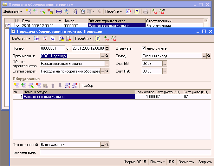Viewport: 214px width, 166px height.
Task: Click add row icon in Оборудование toolbar
Action: [x=16, y=86]
